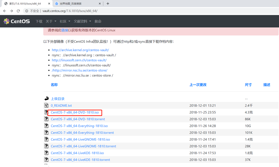Screen dimensions: 279x167
Task: Click file icon of LiveGNOME-1810.torrent row
Action: 46,146
